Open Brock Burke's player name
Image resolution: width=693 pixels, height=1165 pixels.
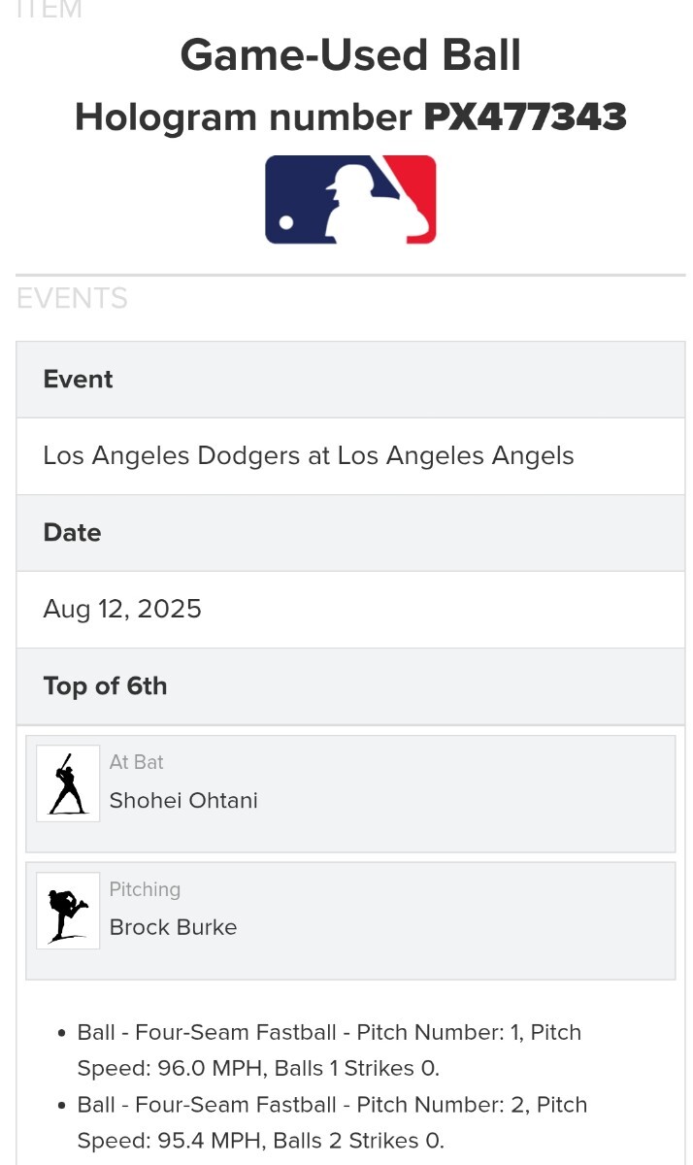tap(173, 927)
